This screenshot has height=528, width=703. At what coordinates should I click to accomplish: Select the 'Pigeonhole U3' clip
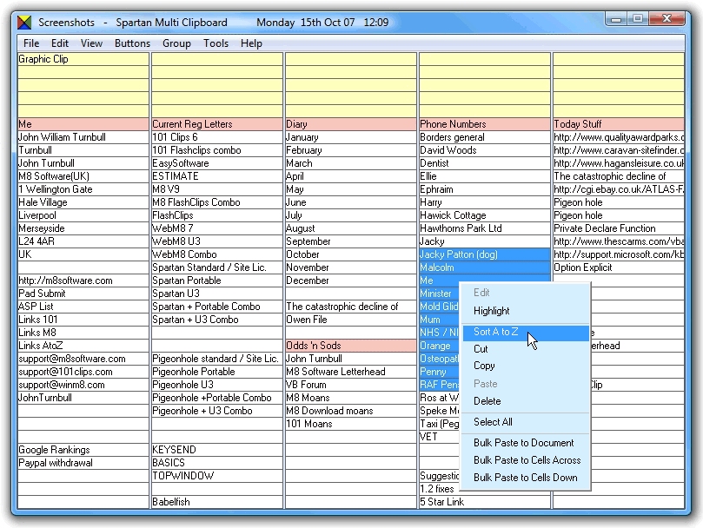click(x=217, y=385)
